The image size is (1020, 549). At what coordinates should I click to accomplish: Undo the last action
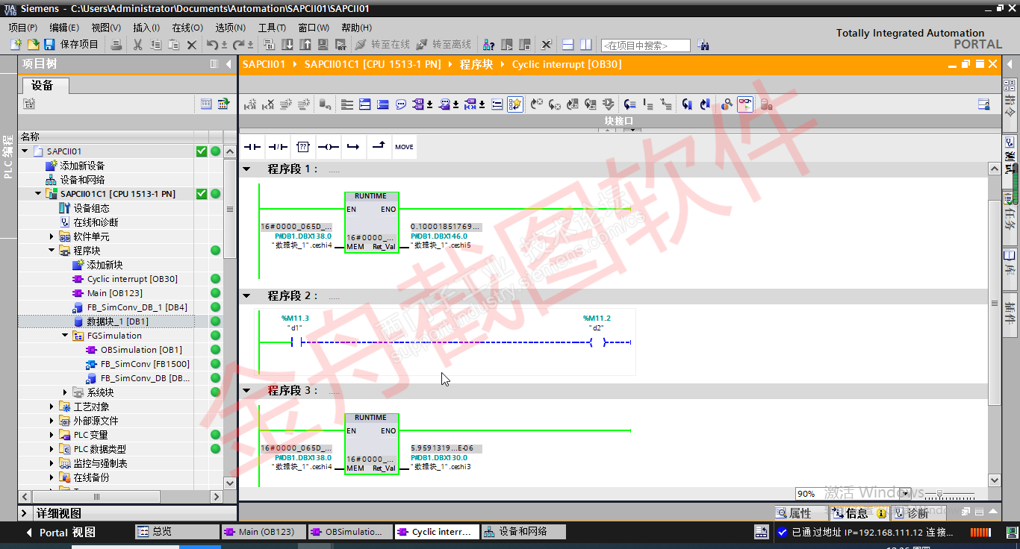click(x=212, y=45)
